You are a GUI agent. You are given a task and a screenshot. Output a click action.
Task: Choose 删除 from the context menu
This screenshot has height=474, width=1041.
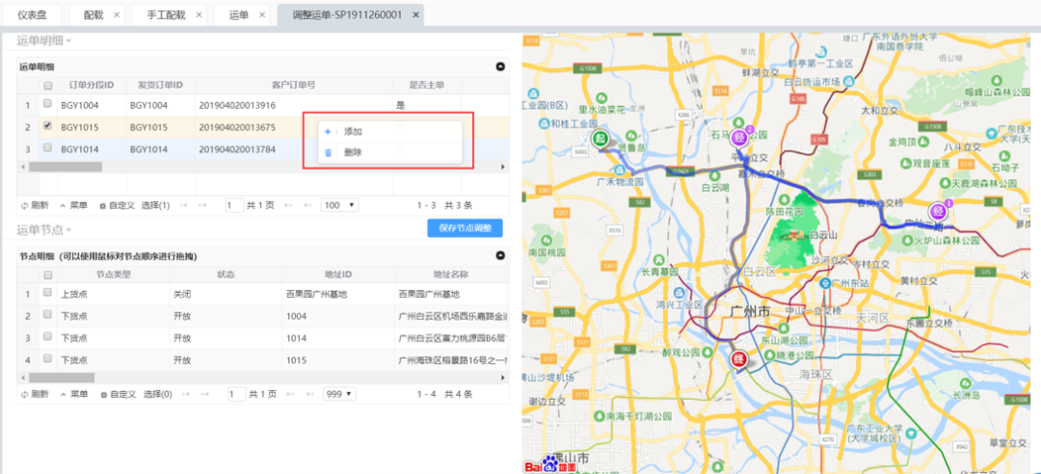point(353,152)
